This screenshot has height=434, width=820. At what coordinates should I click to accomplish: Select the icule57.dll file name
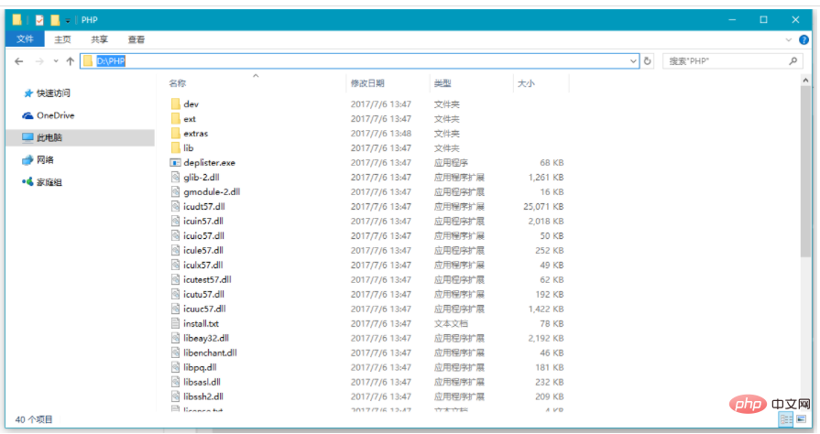pyautogui.click(x=203, y=251)
